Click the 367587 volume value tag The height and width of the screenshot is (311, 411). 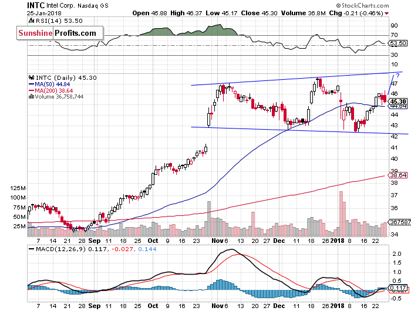400,222
